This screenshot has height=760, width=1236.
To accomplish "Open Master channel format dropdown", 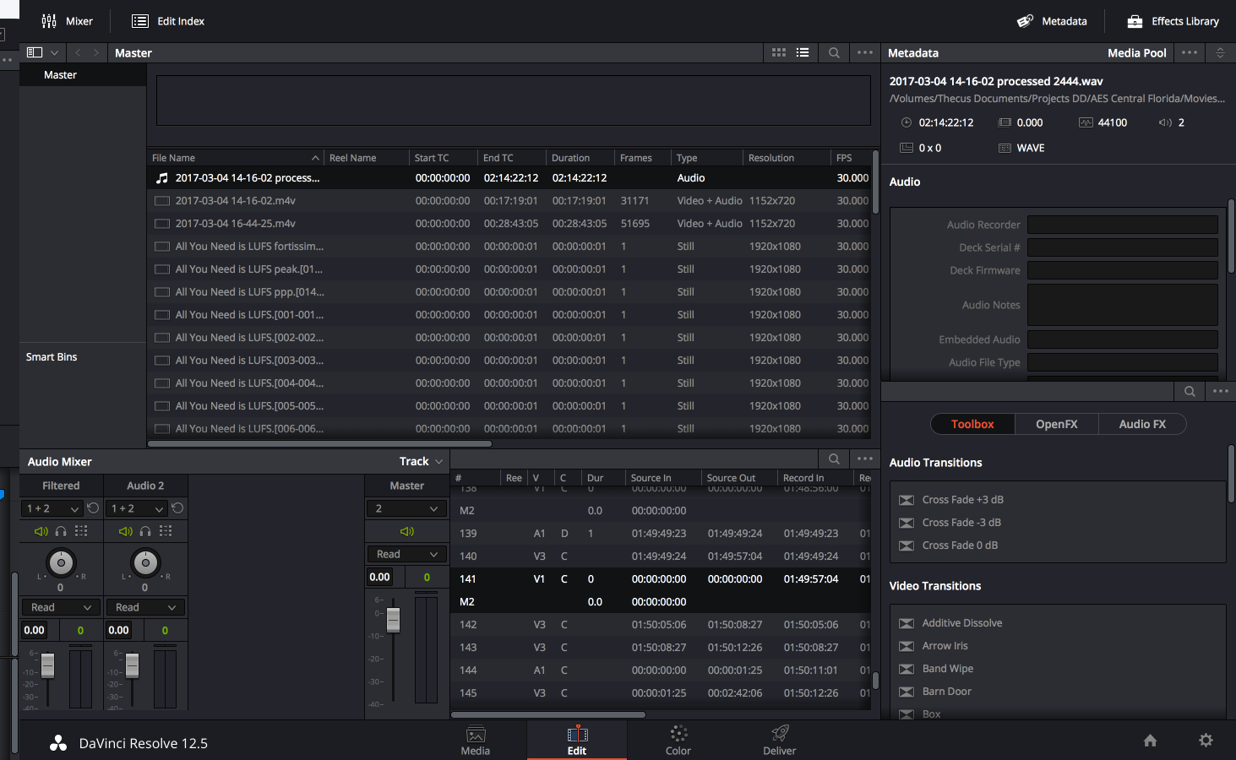I will (407, 508).
